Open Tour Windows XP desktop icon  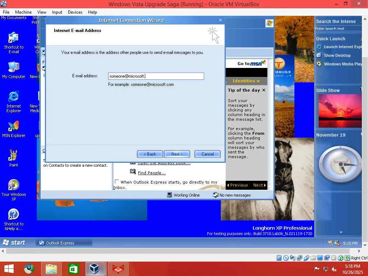click(x=14, y=190)
